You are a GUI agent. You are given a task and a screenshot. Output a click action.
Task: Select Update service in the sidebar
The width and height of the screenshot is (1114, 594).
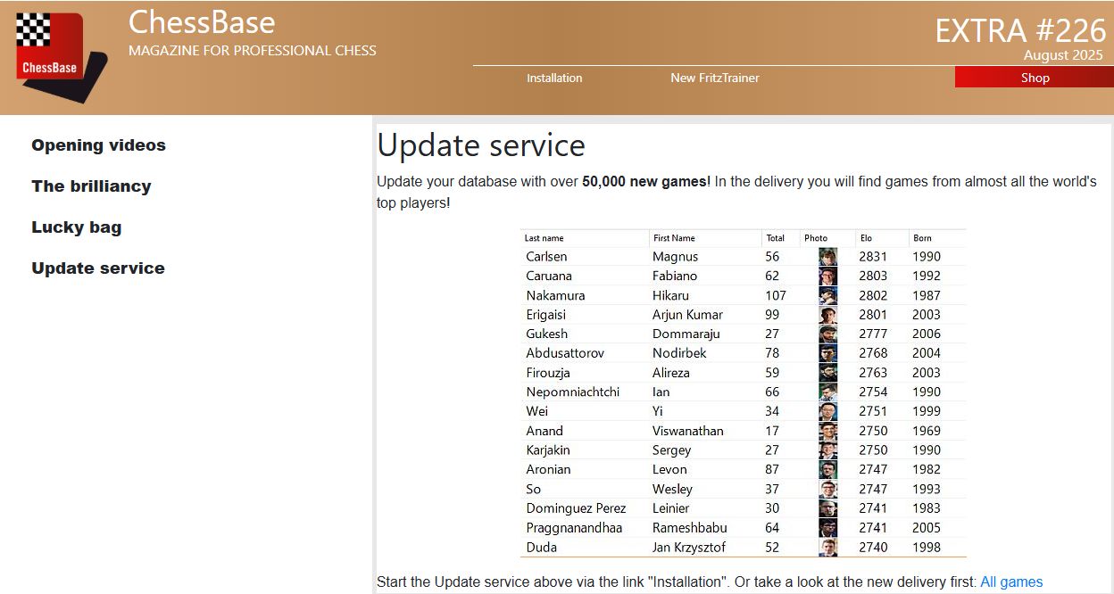[x=98, y=268]
